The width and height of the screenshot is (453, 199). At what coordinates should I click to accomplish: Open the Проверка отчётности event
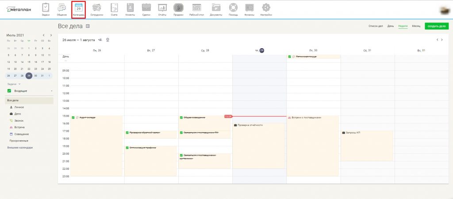click(x=259, y=146)
